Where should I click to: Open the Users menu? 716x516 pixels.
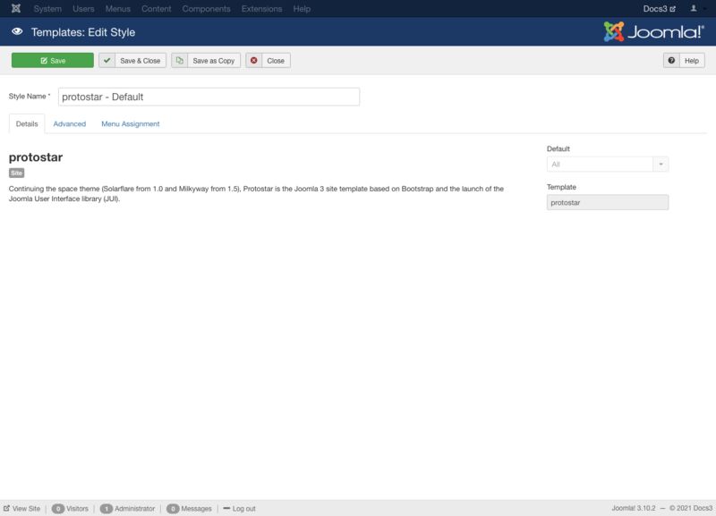click(83, 9)
